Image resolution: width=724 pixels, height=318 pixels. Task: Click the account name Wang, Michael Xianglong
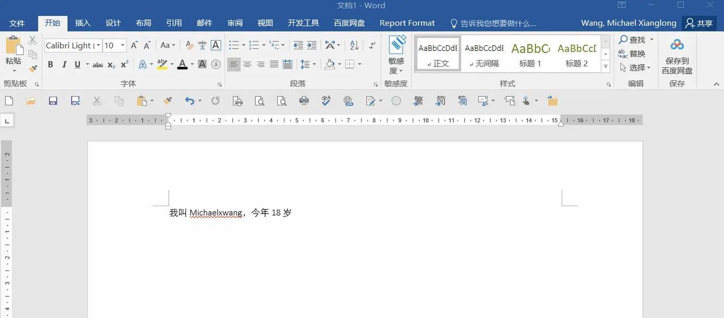(628, 23)
